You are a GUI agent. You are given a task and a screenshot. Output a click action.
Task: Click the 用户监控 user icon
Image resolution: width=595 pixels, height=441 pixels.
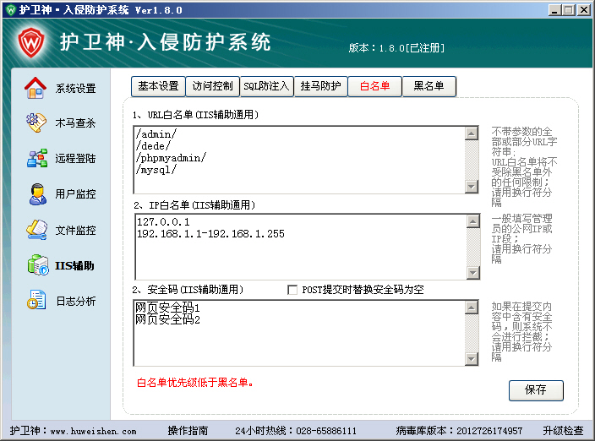(x=37, y=193)
